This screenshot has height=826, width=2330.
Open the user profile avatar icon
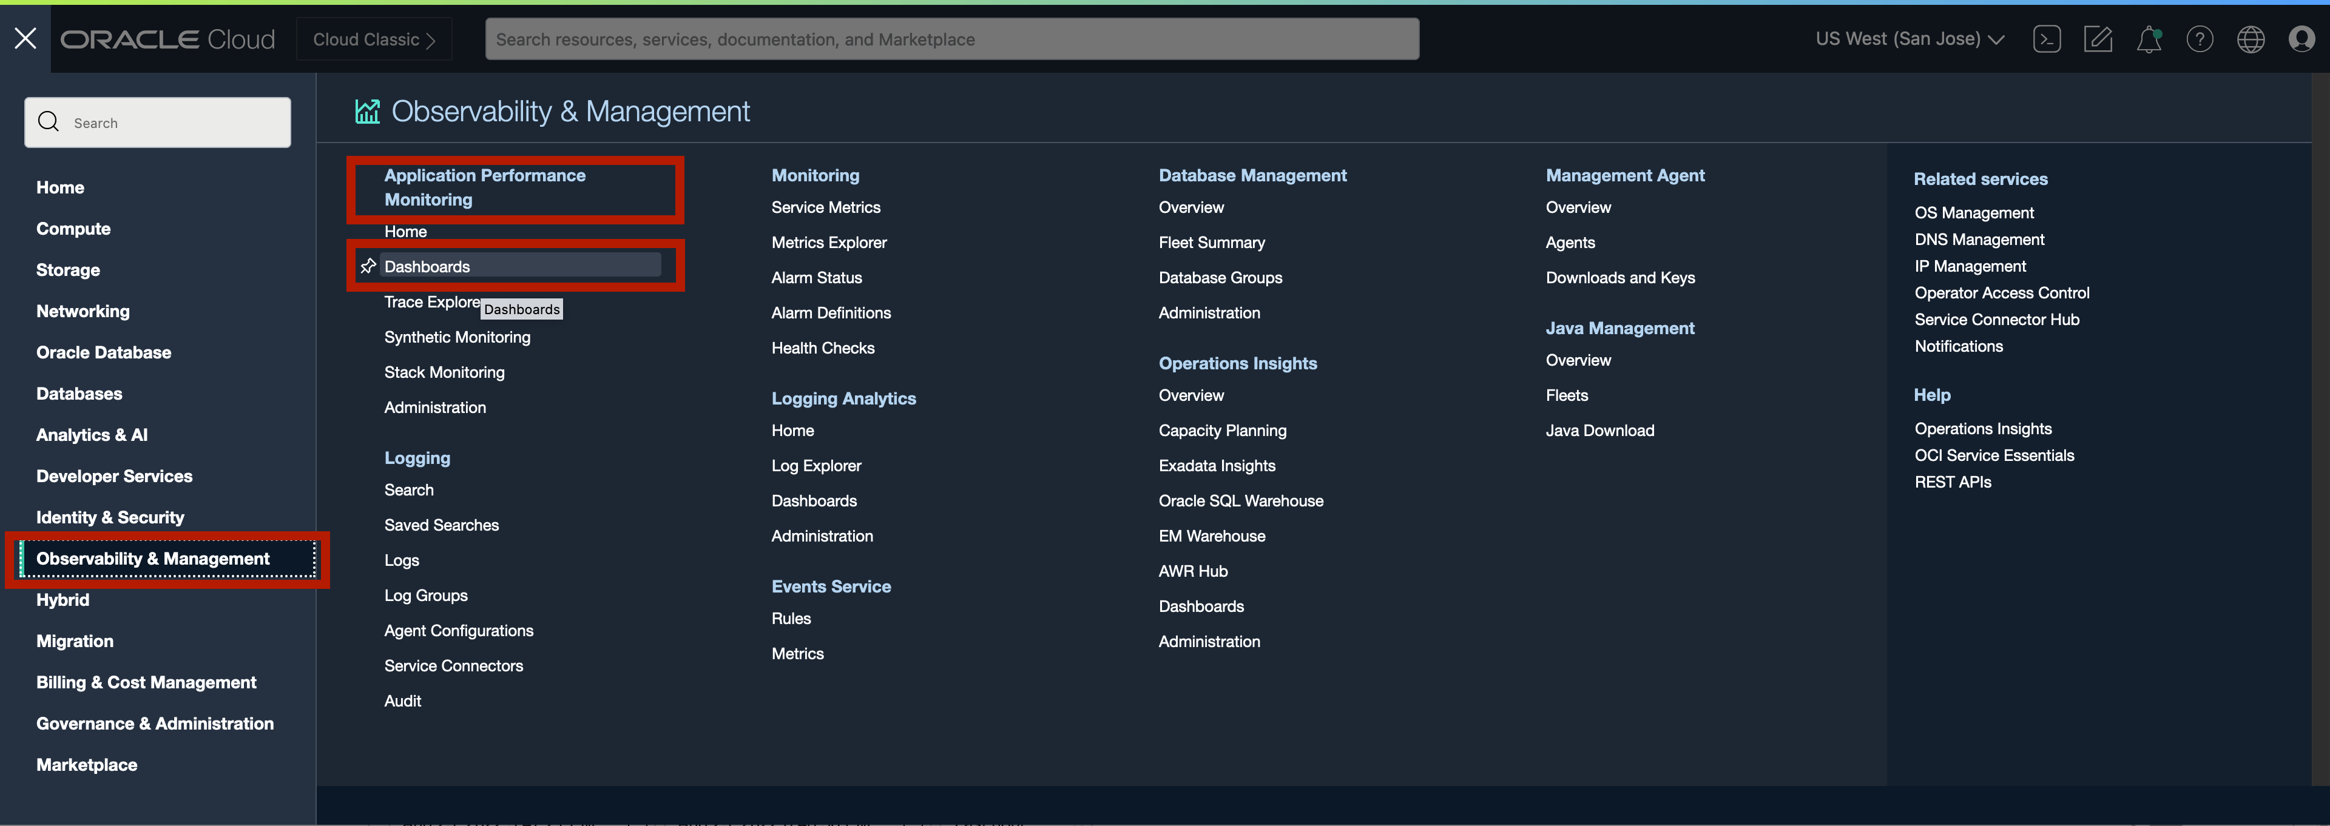[2301, 39]
